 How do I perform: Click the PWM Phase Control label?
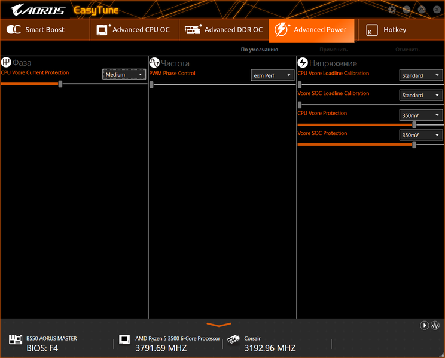pyautogui.click(x=172, y=73)
